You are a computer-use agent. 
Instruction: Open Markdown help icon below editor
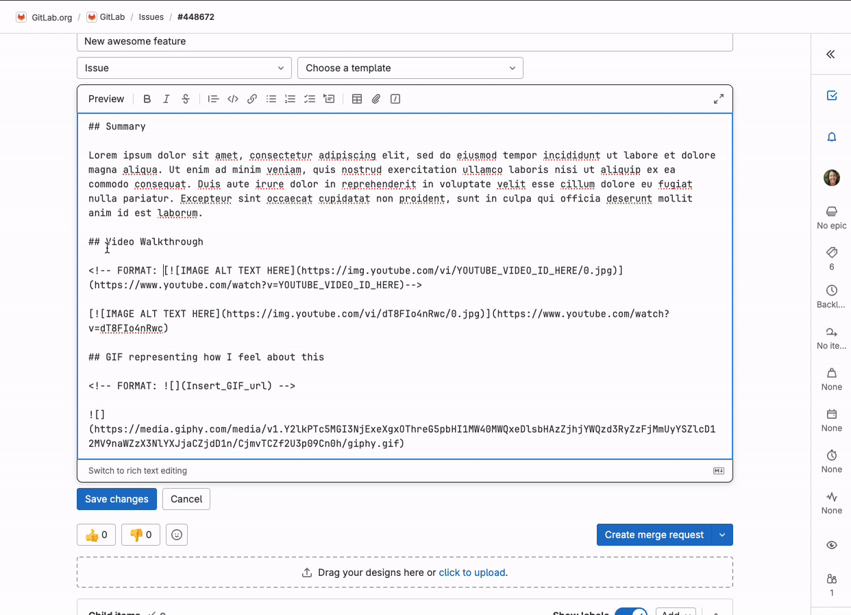pyautogui.click(x=719, y=471)
